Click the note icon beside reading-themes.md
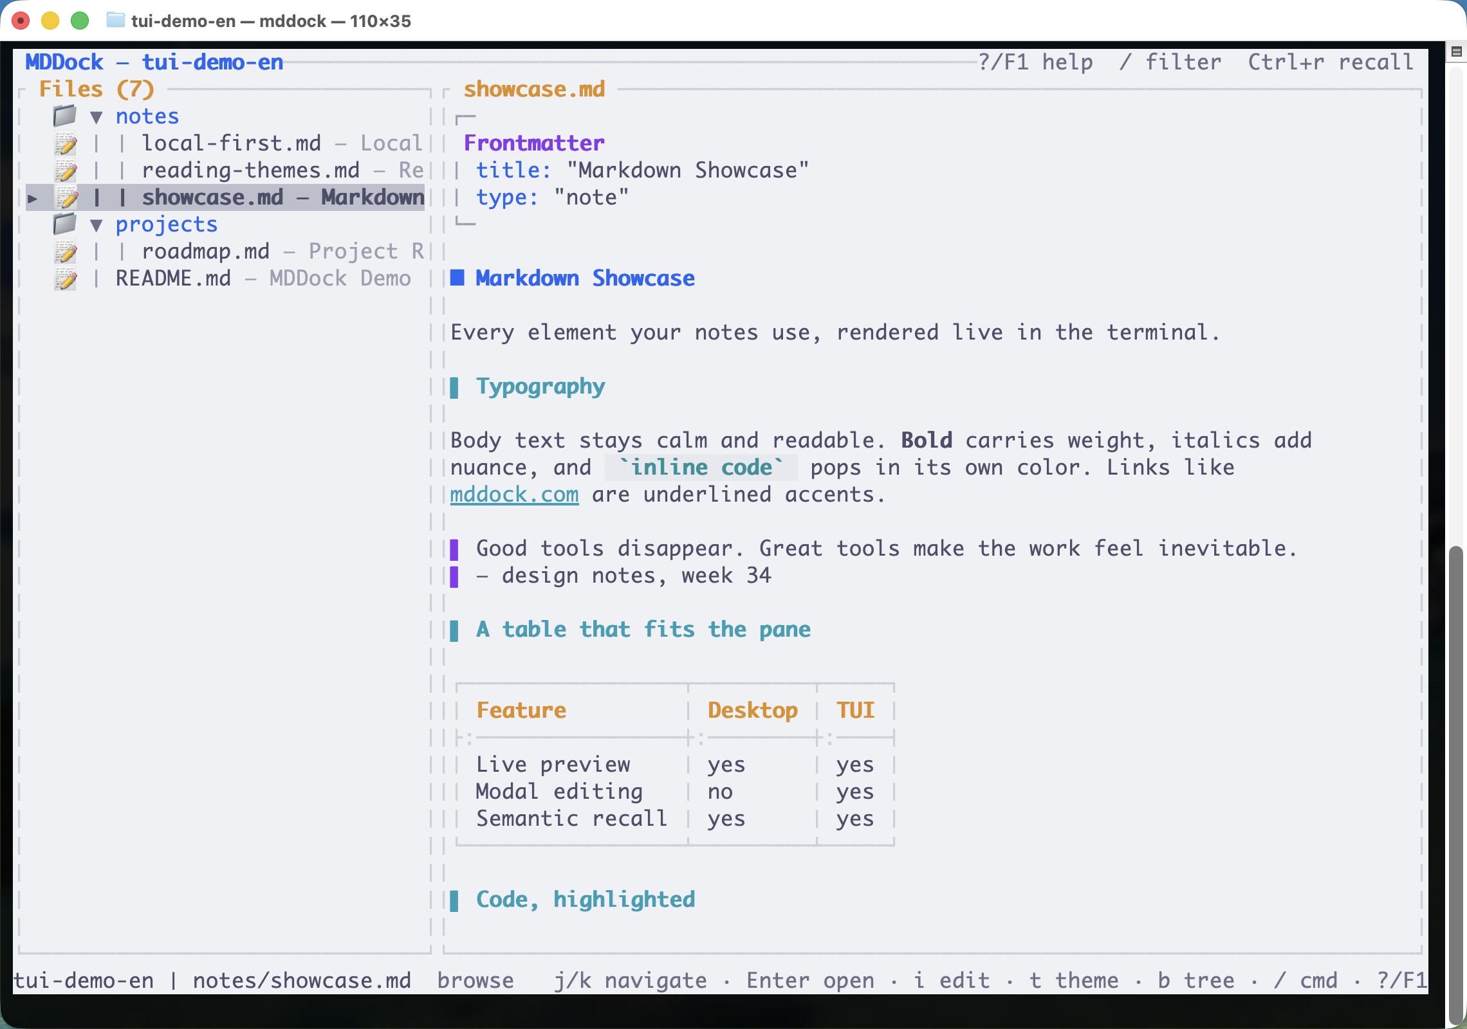Screen dimensions: 1467x1029 point(66,170)
